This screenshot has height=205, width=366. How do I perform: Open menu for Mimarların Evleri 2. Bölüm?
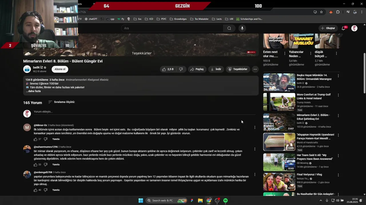[x=338, y=116]
